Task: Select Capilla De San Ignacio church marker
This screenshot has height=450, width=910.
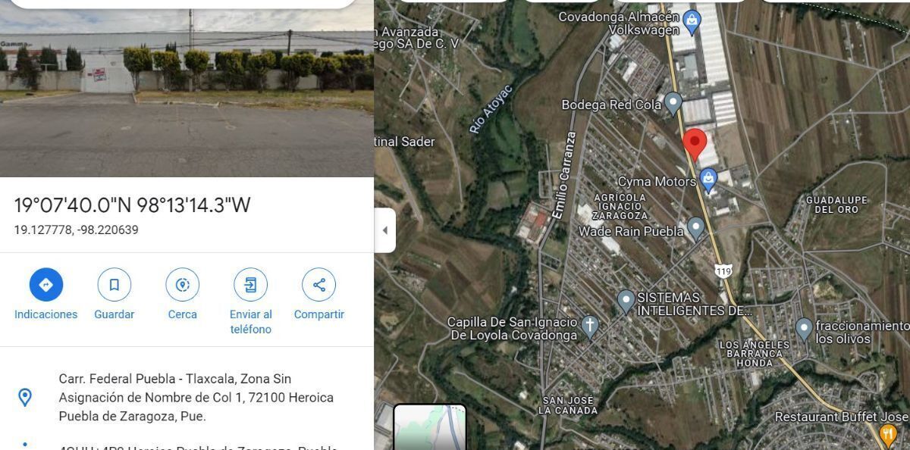Action: tap(590, 327)
